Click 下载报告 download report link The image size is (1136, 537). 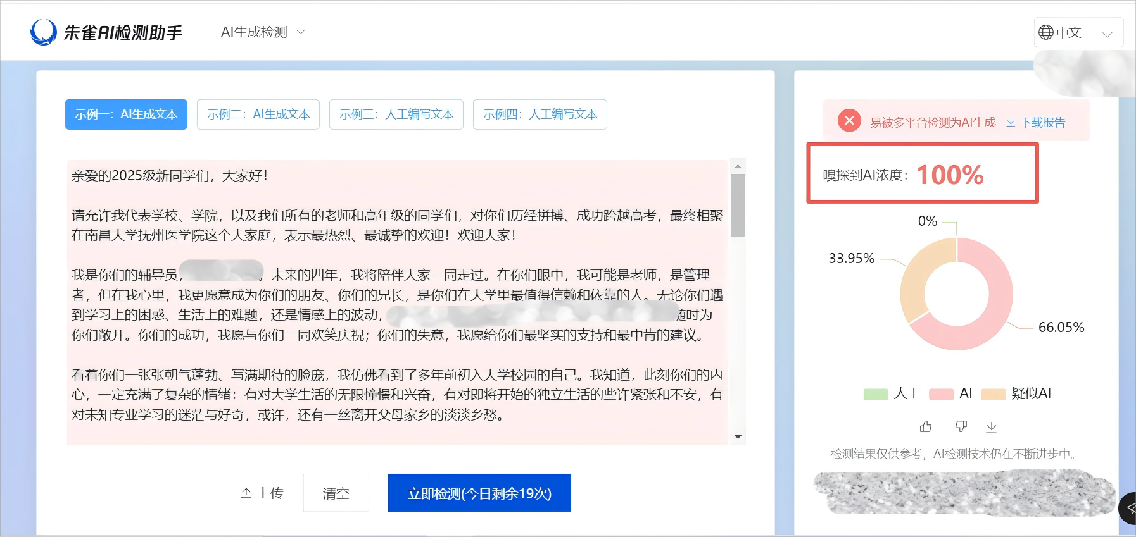tap(1036, 122)
